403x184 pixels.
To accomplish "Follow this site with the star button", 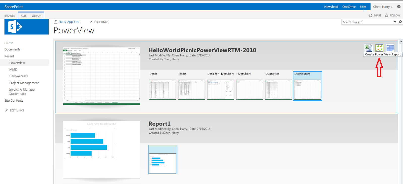I will pos(392,15).
